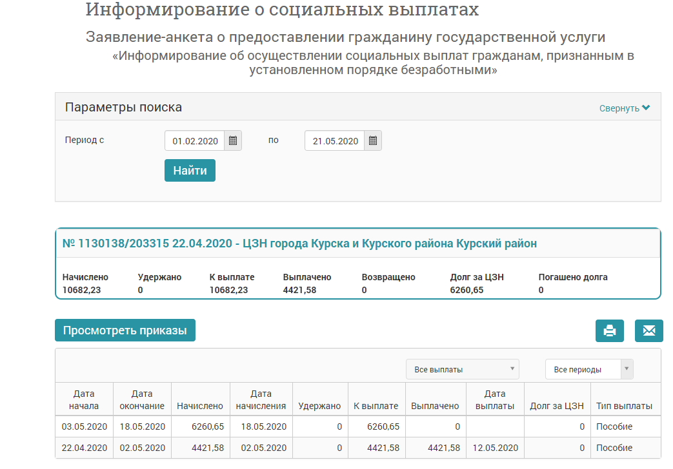Select table row starting 22.04.2020
Image resolution: width=673 pixels, height=469 pixels.
pos(84,448)
